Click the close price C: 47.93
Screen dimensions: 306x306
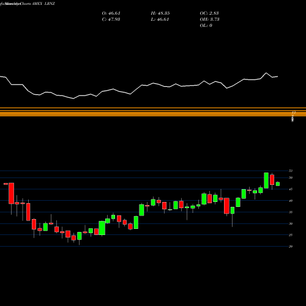111,20
